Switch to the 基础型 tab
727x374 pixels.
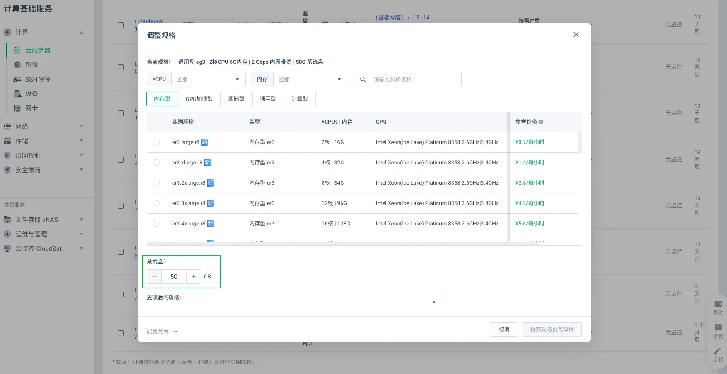click(236, 99)
